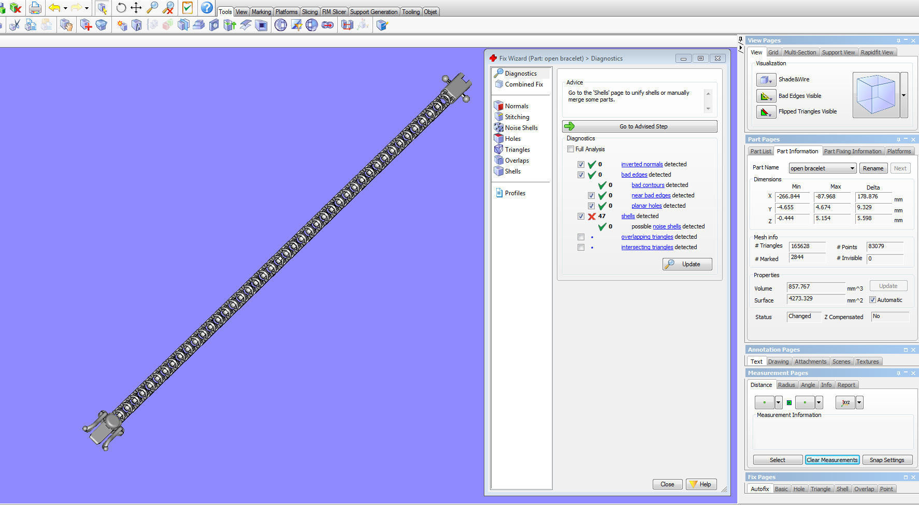This screenshot has height=505, width=919.
Task: Enable the overlapping triangles checkbox
Action: [581, 237]
